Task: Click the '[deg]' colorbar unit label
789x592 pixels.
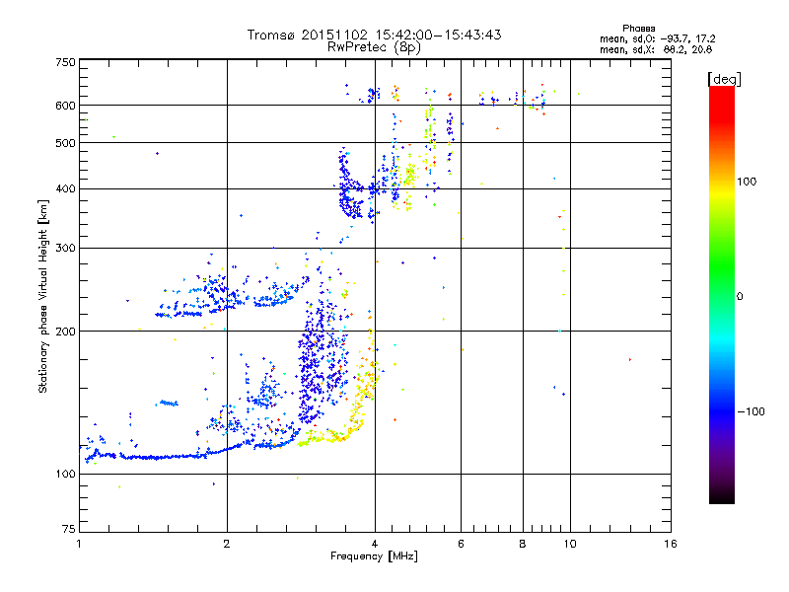Action: pos(724,79)
